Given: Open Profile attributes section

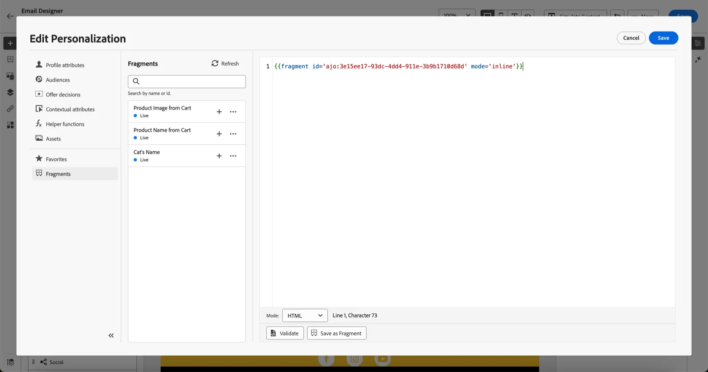Looking at the screenshot, I should [x=75, y=65].
